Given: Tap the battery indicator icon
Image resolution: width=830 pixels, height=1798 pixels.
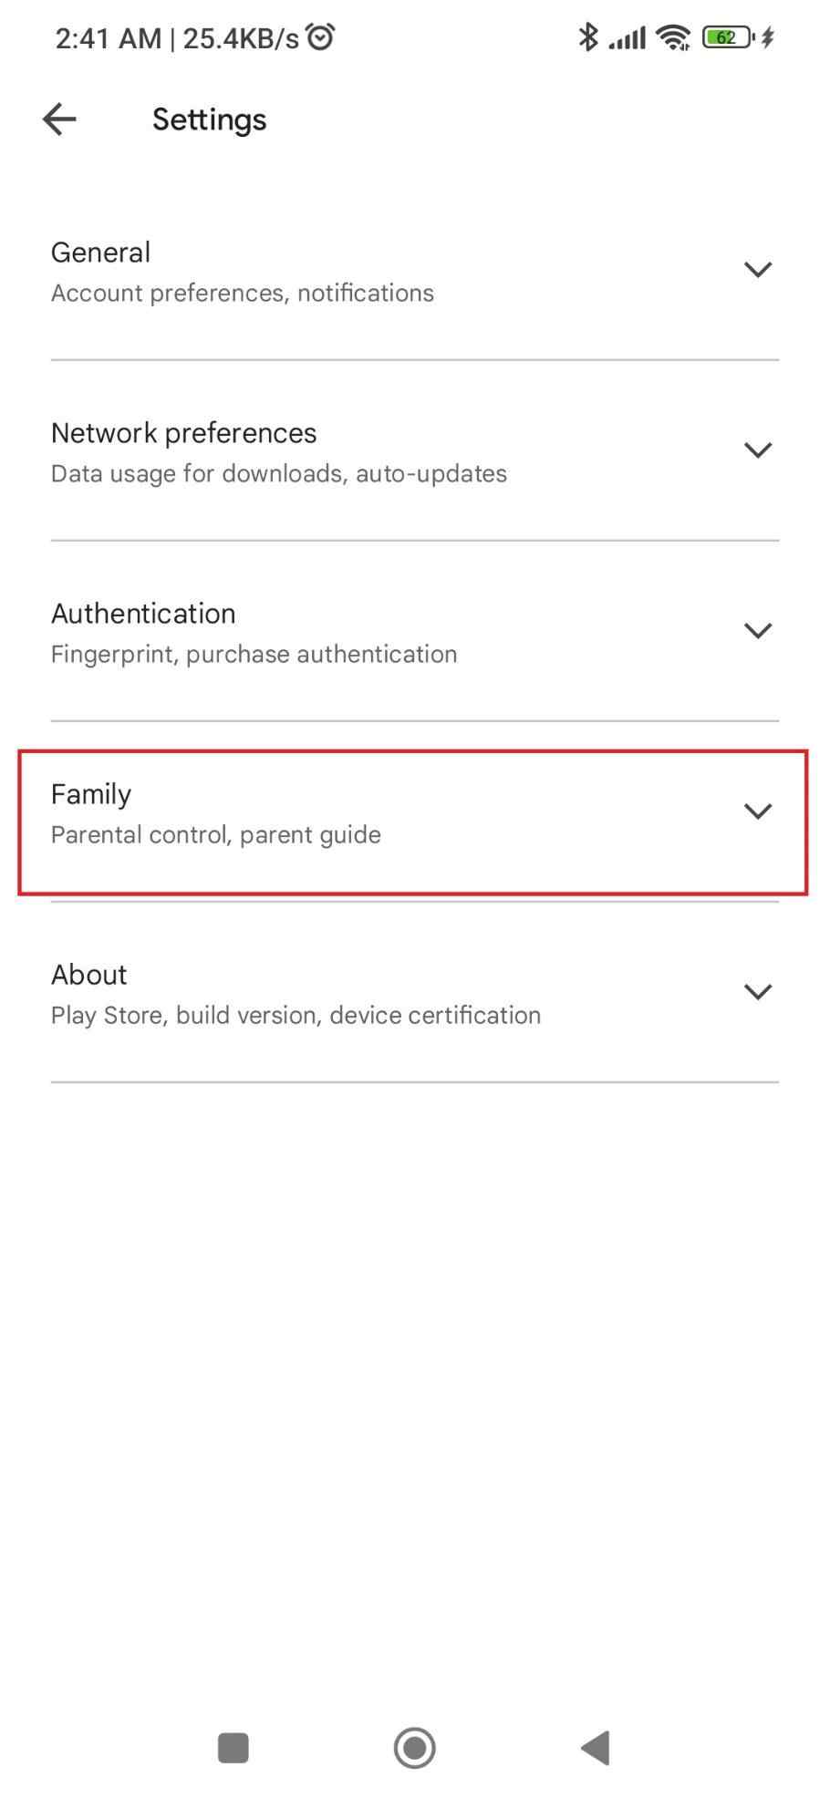Looking at the screenshot, I should coord(727,37).
